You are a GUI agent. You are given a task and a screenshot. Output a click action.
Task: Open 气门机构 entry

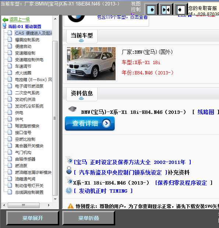[x=23, y=152]
